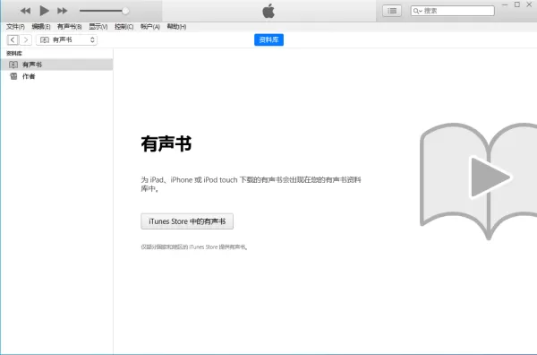Open the list view icon button

point(392,11)
